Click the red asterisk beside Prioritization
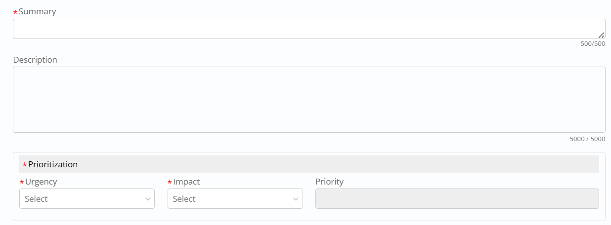611x225 pixels. coord(25,165)
